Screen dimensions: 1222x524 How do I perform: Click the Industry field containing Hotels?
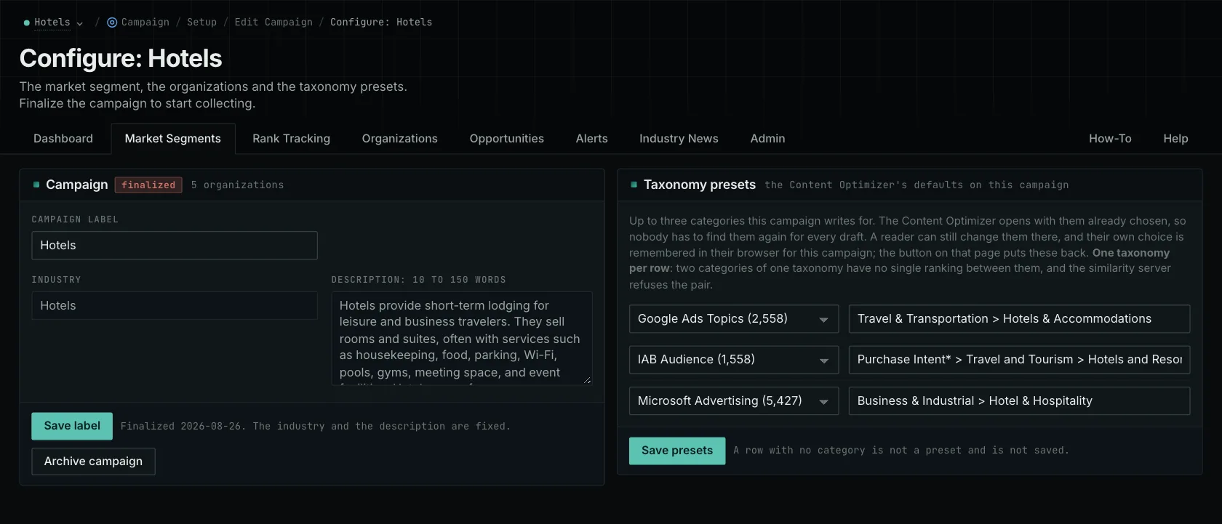175,306
